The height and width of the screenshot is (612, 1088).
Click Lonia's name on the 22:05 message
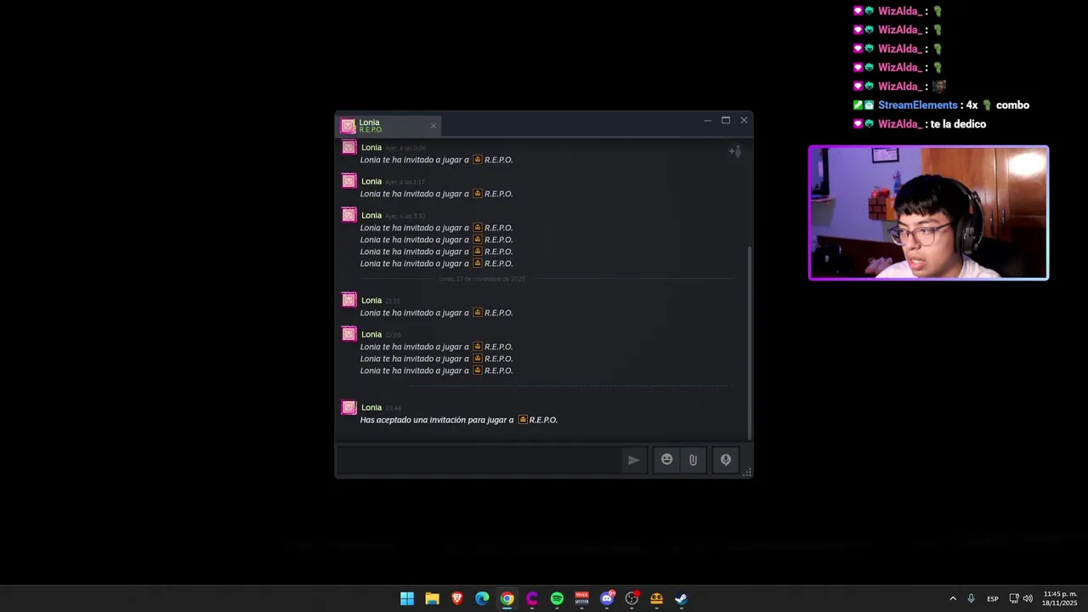371,334
